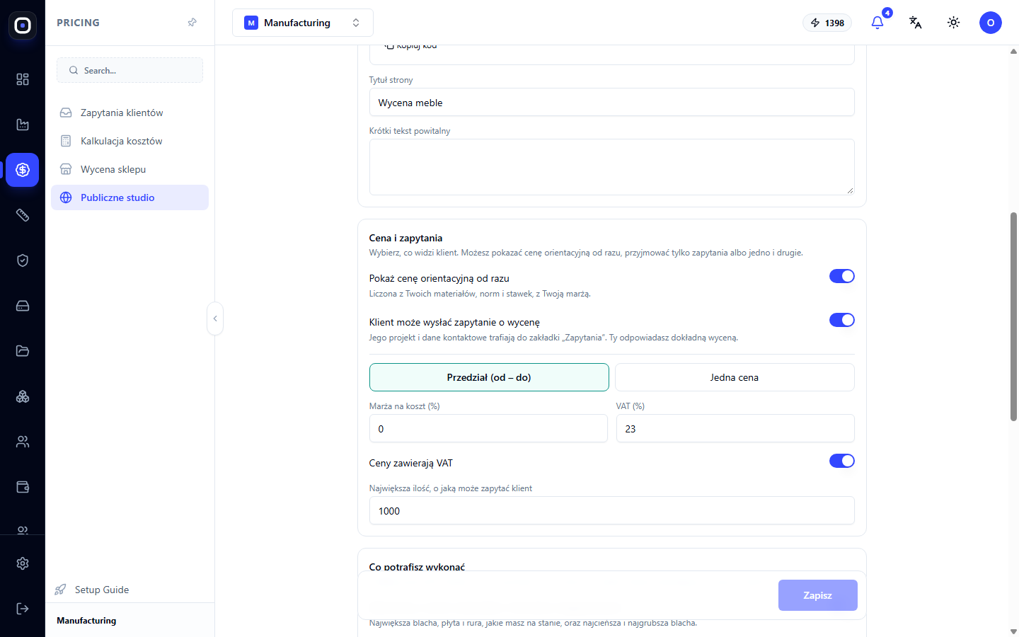This screenshot has height=637, width=1019.
Task: Click the language translate icon
Action: [916, 23]
